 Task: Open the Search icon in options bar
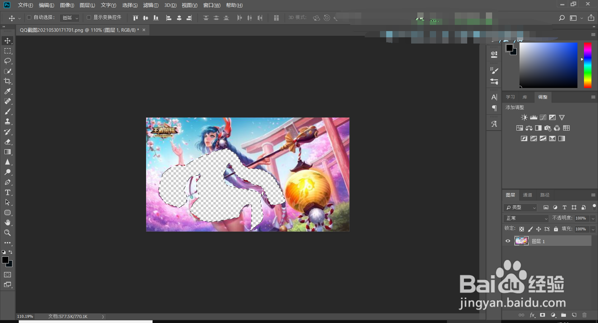[x=562, y=18]
